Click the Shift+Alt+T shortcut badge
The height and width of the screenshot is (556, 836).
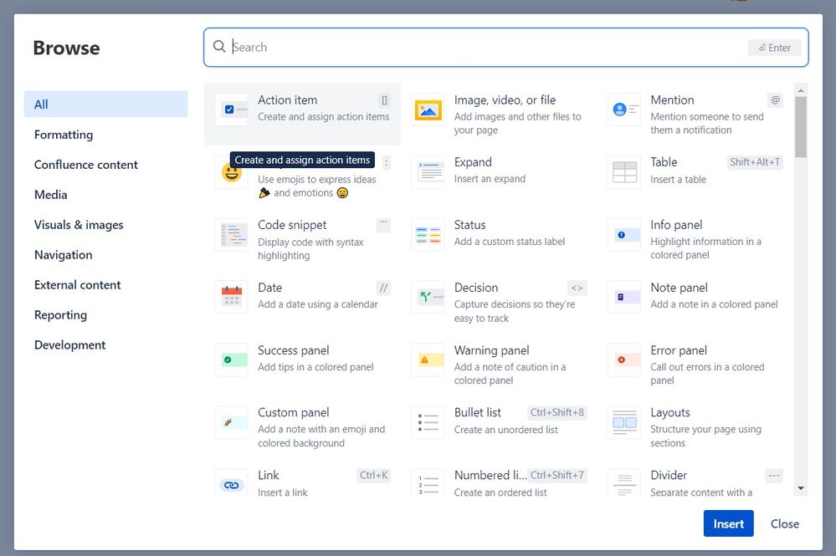(755, 162)
